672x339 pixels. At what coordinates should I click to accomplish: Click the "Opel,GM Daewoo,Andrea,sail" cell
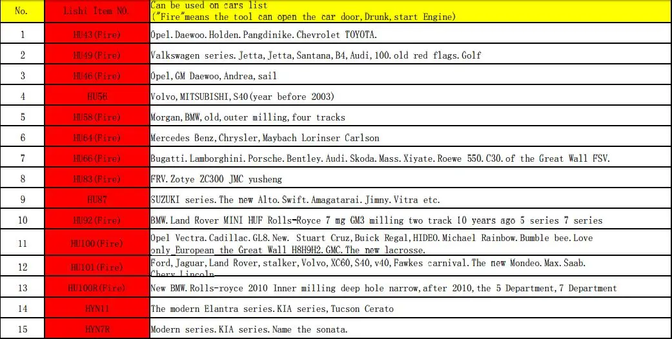[411, 75]
